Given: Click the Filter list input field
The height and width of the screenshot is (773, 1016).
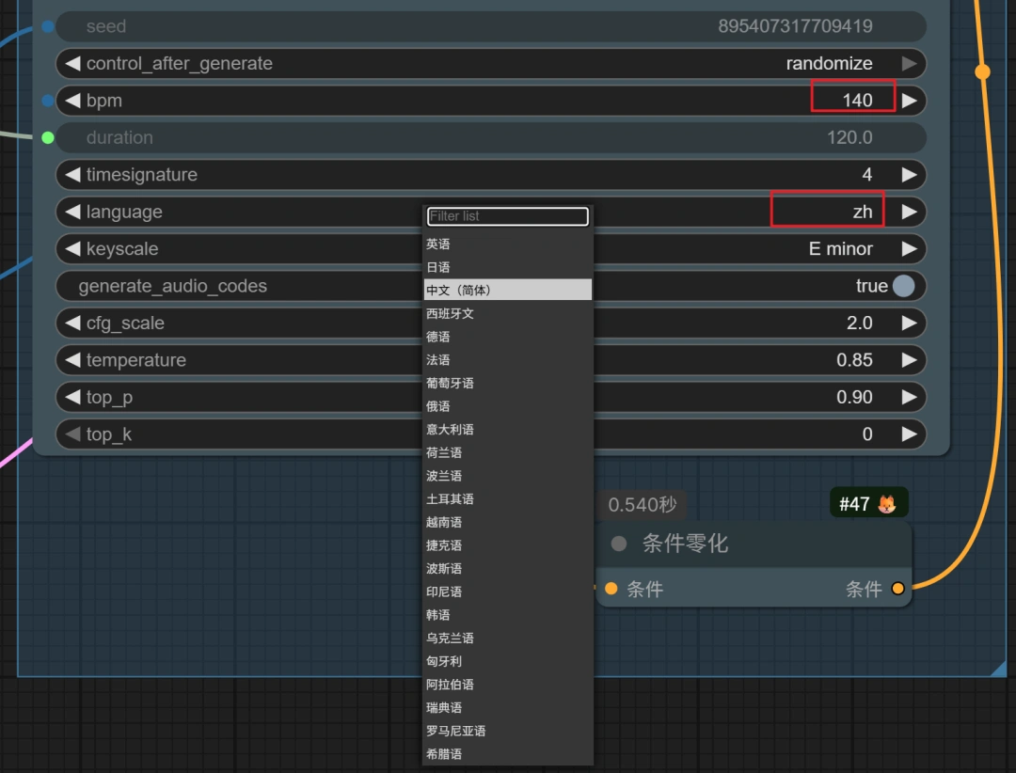Looking at the screenshot, I should coord(508,216).
